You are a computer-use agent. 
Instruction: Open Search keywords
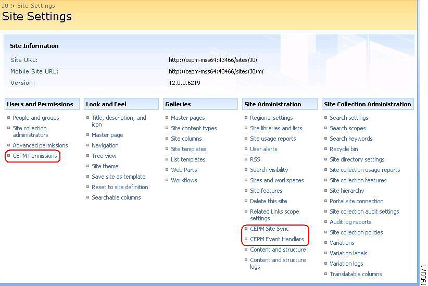click(x=351, y=139)
